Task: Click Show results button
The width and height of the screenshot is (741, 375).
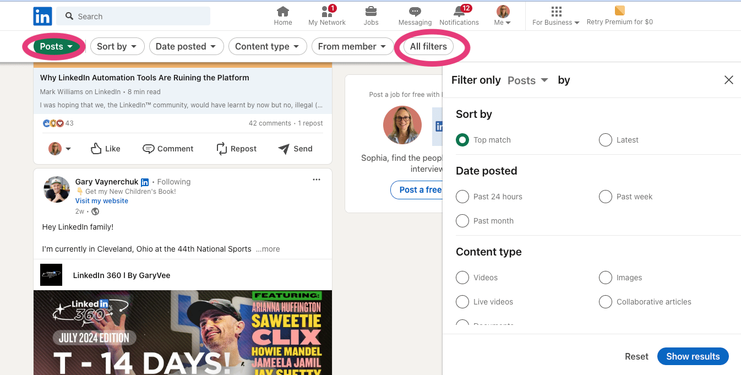Action: point(693,356)
